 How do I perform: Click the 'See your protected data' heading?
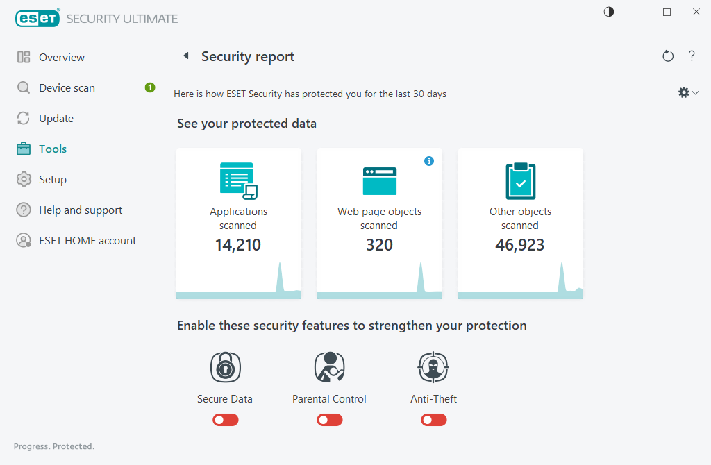[x=246, y=124]
